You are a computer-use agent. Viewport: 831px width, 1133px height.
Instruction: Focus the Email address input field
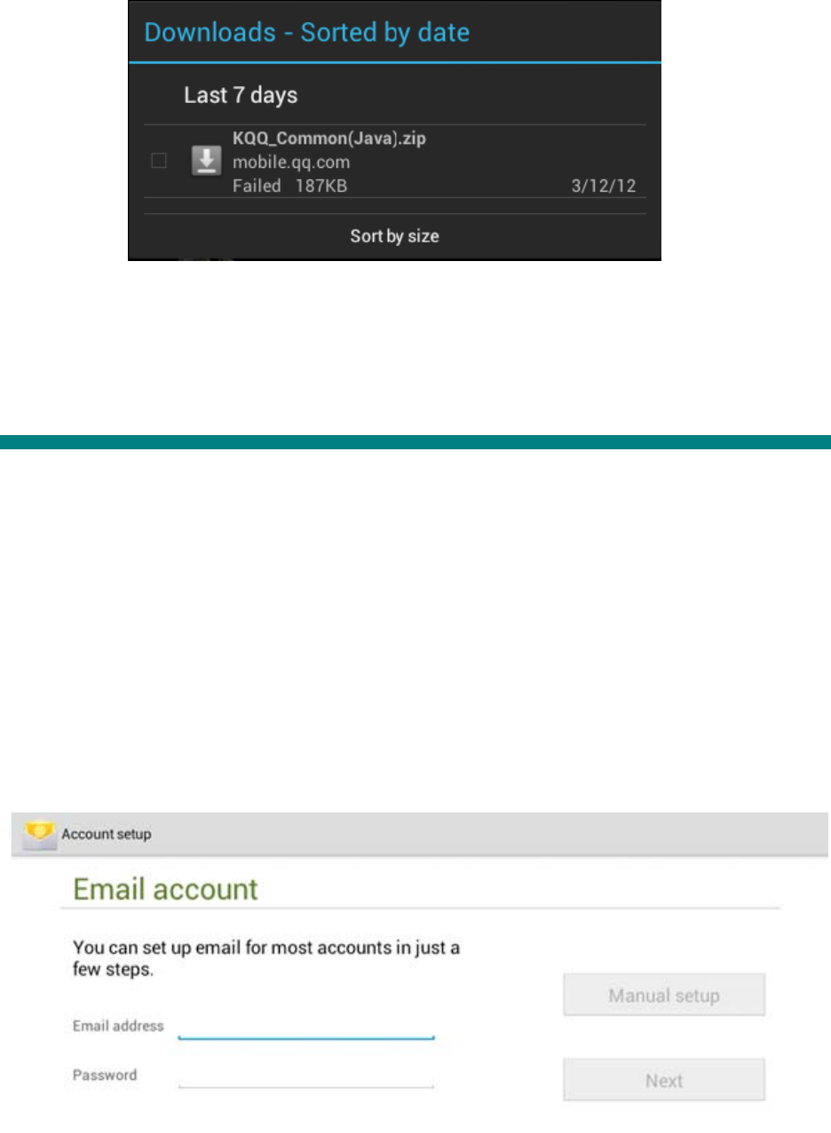306,1027
